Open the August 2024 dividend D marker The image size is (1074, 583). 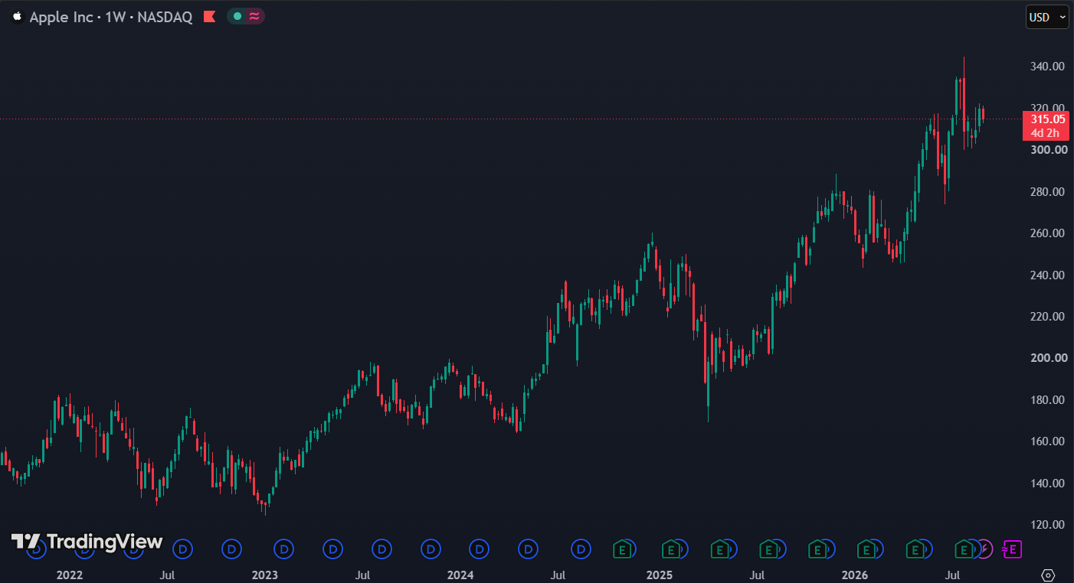581,549
